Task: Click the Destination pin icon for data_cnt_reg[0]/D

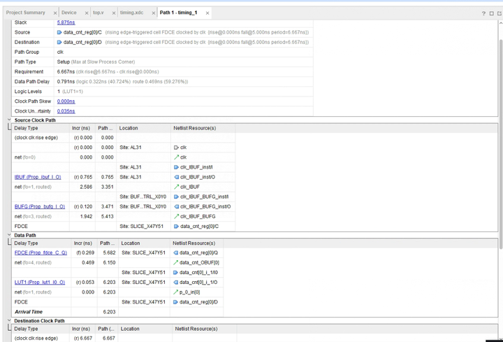Action: click(59, 43)
